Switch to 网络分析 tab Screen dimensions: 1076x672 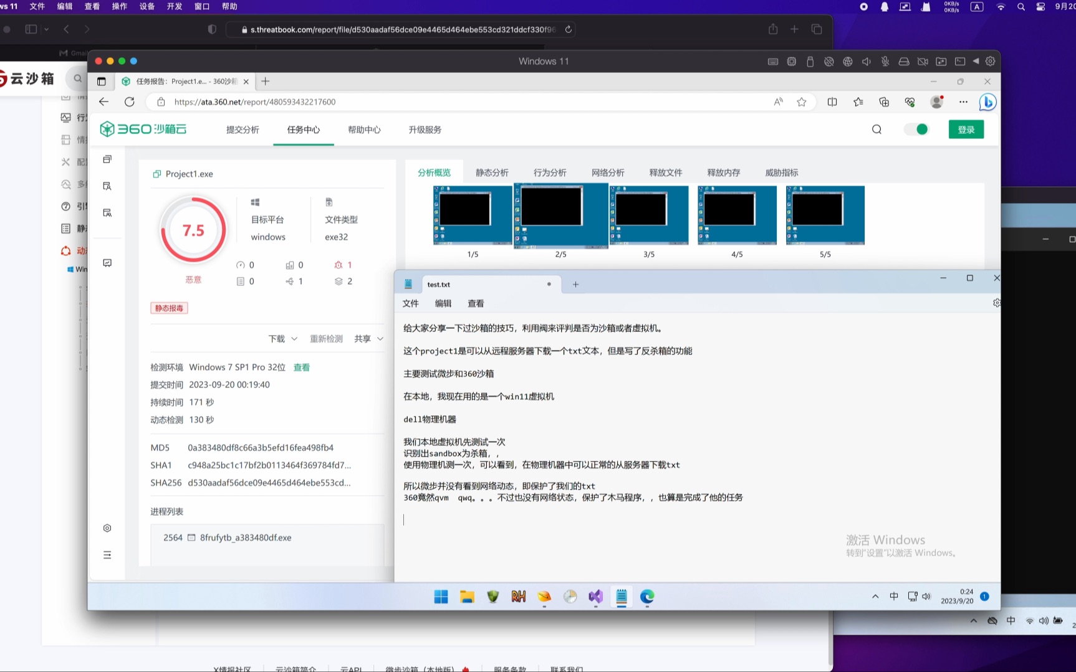(608, 173)
